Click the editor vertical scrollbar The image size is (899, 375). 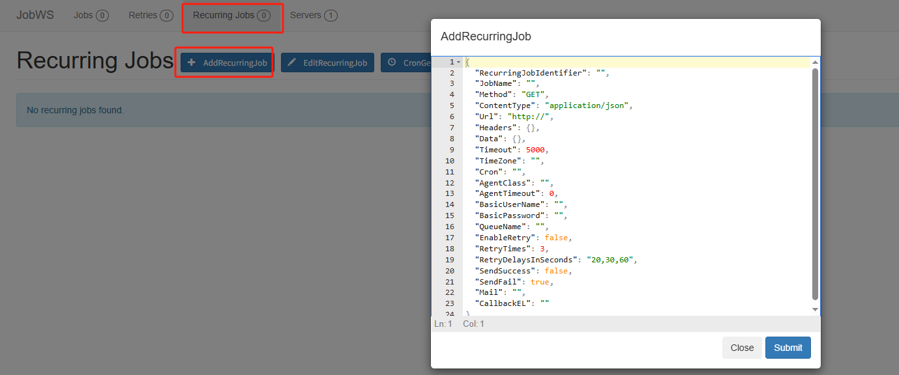[815, 184]
